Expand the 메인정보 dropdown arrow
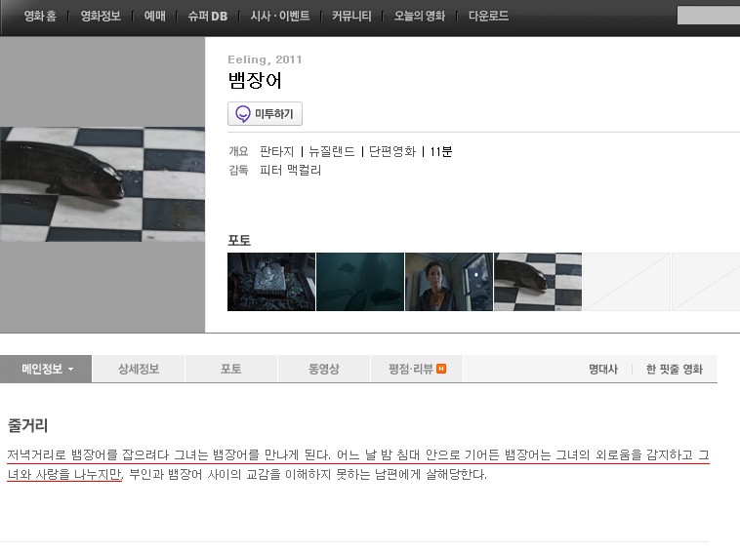Image resolution: width=740 pixels, height=552 pixels. (71, 369)
